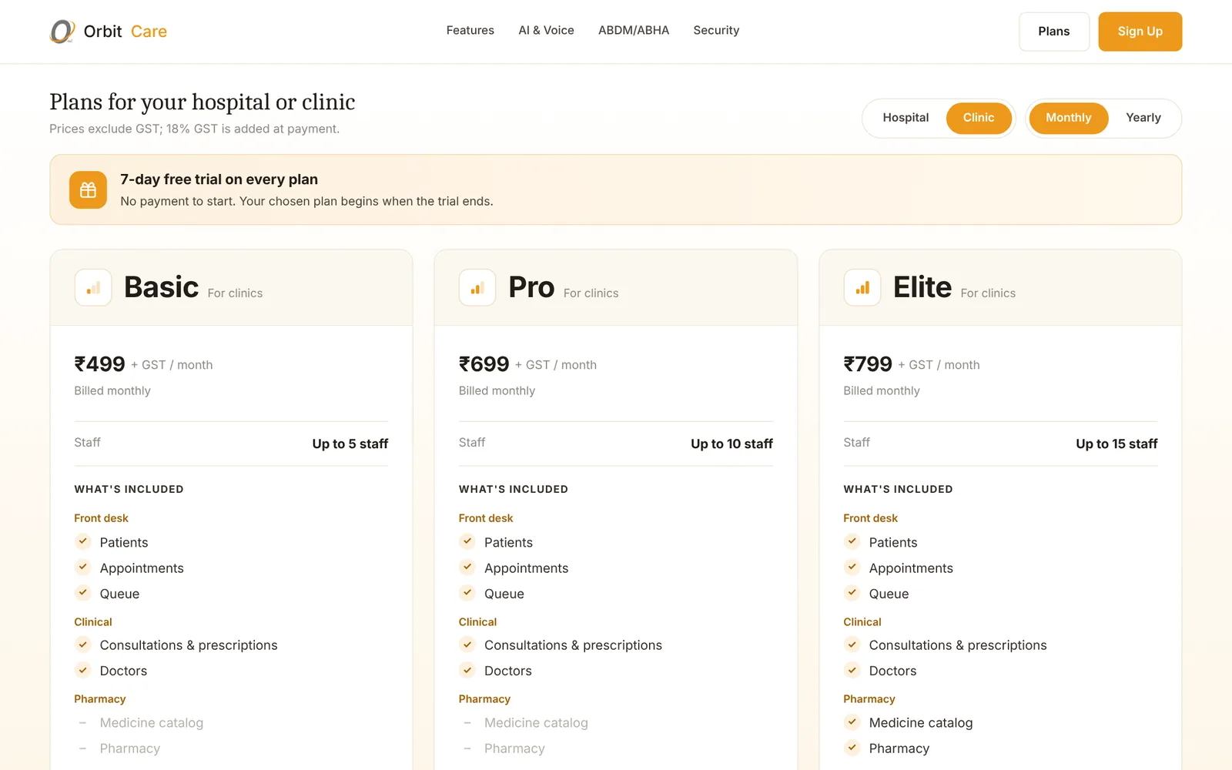Click checkmark icon beside Patients in Basic
Viewport: 1232px width, 770px height.
pos(83,541)
